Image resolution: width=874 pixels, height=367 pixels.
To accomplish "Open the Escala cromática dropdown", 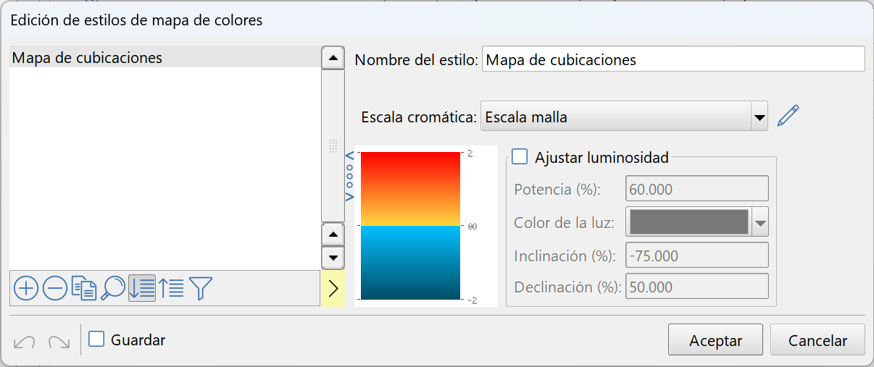I will [624, 117].
